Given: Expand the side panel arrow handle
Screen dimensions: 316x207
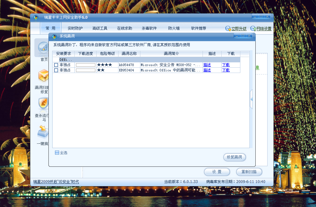Looking at the screenshot, I should click(251, 99).
